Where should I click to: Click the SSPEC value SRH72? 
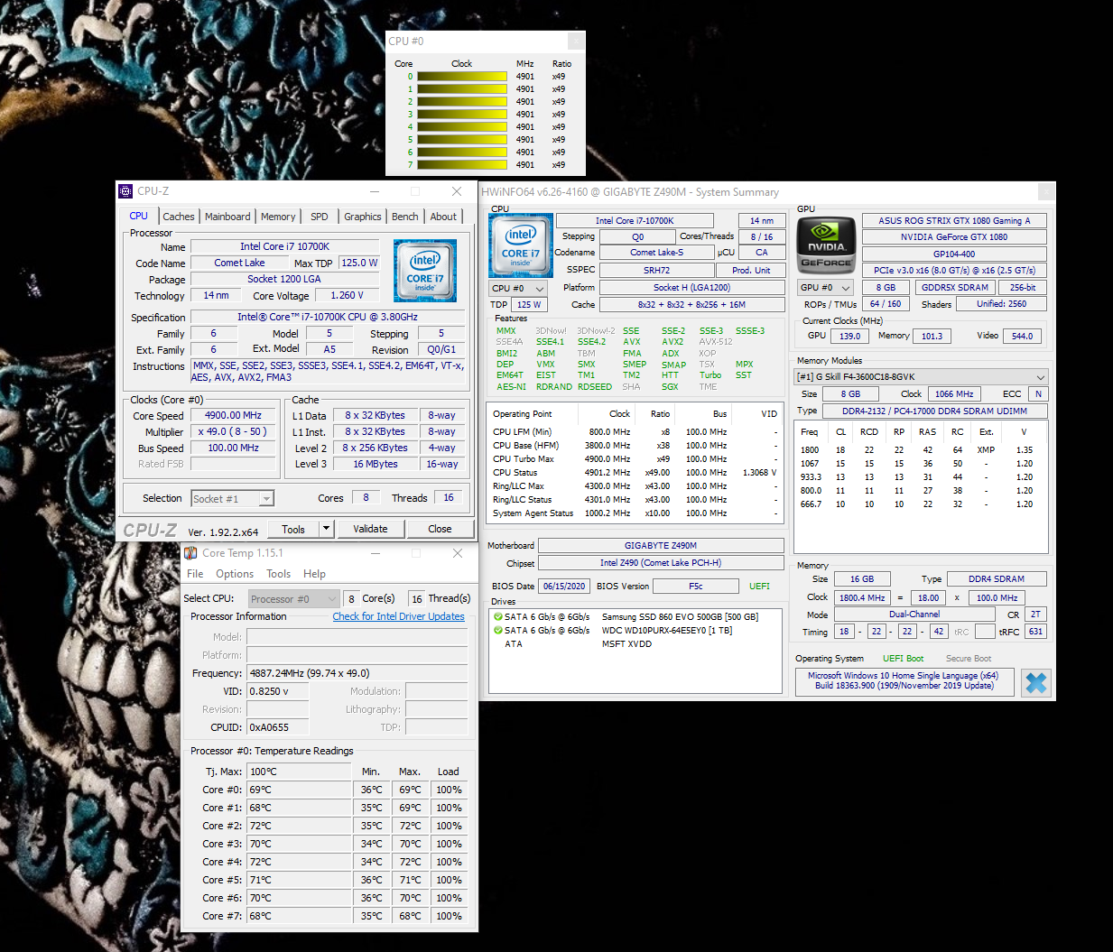tap(656, 271)
